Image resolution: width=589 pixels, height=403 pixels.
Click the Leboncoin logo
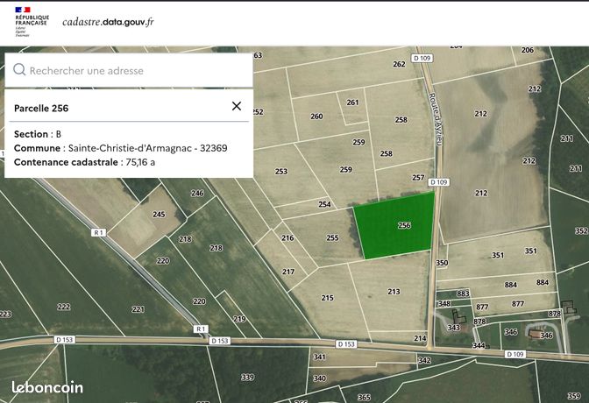pyautogui.click(x=47, y=387)
